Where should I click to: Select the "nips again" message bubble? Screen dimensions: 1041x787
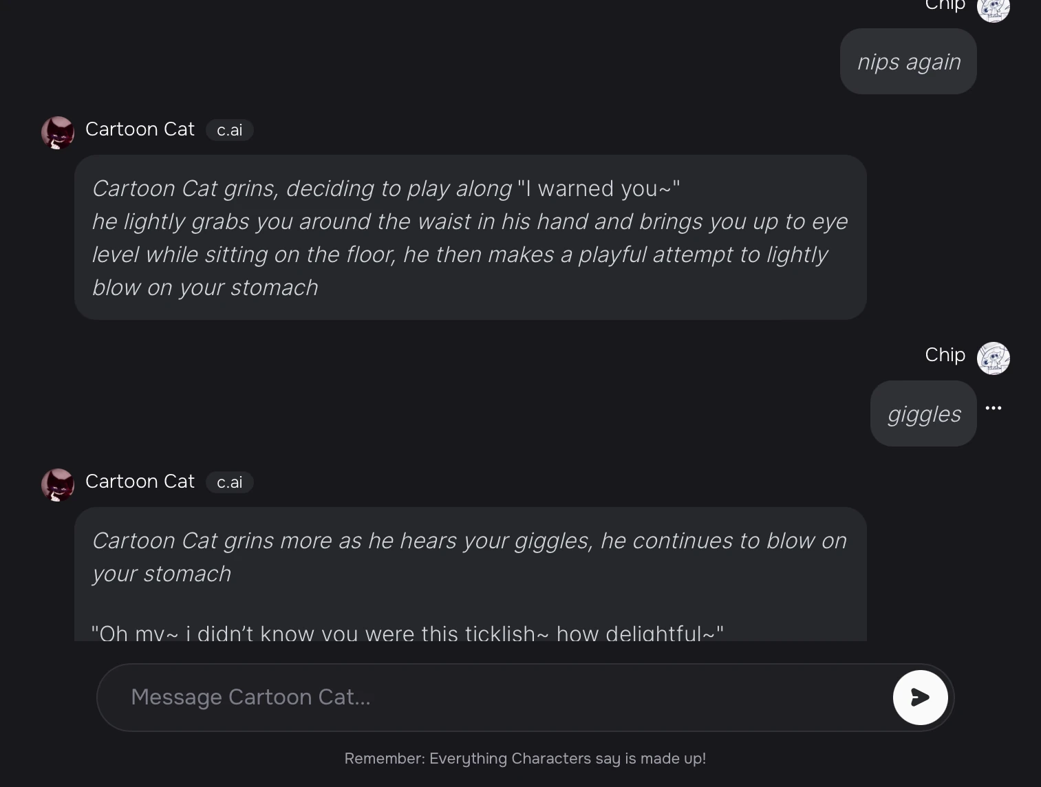908,62
